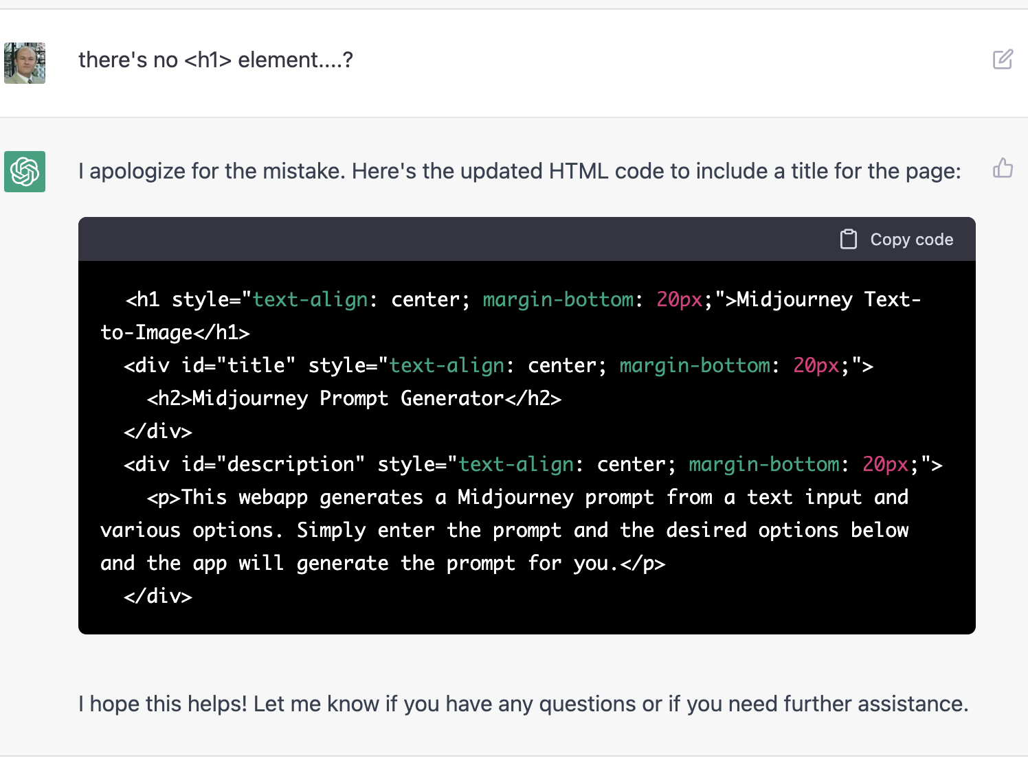Viewport: 1028px width, 769px height.
Task: Click the last "</div>" closing tag in code
Action: (158, 596)
